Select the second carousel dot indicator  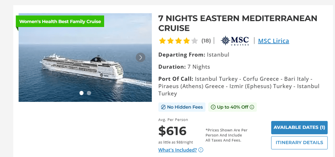[x=89, y=93]
